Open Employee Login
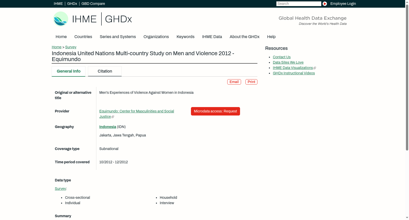This screenshot has width=409, height=220. click(343, 4)
